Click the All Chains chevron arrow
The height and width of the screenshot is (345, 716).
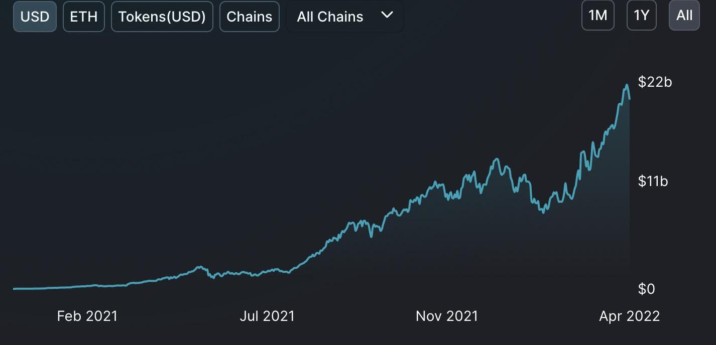pos(387,15)
